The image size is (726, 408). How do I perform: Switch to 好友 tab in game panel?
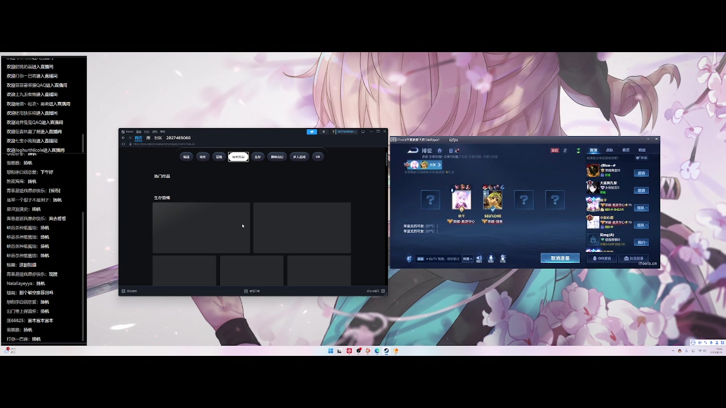click(x=593, y=150)
